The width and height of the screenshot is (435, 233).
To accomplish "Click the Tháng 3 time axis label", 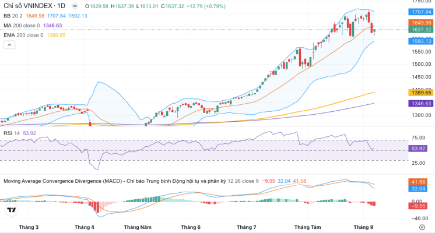I will 29,227.
